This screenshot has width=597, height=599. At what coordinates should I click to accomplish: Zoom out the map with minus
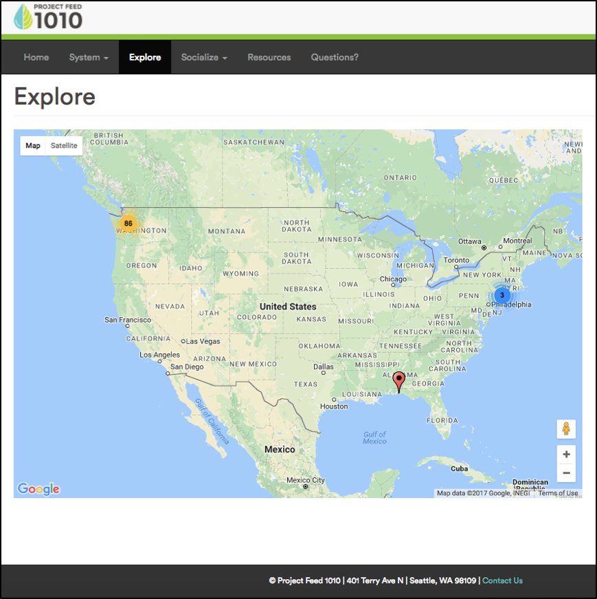pos(566,473)
